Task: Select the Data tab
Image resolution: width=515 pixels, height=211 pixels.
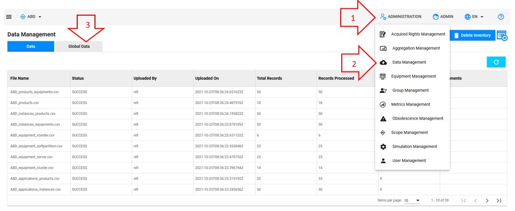Action: [31, 46]
